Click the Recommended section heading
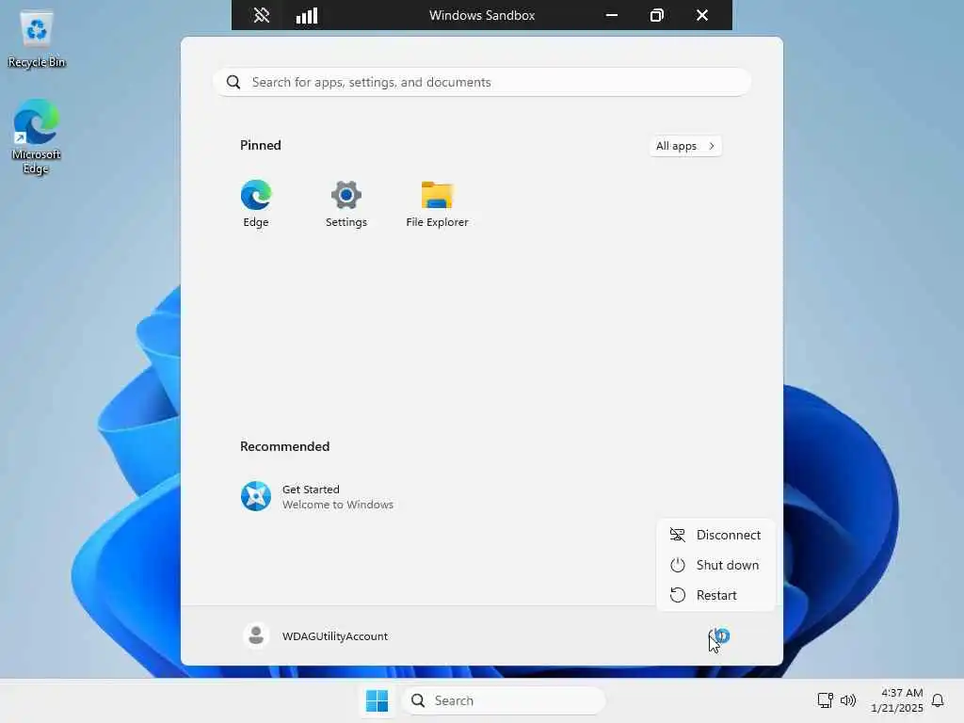The width and height of the screenshot is (964, 723). pos(284,446)
